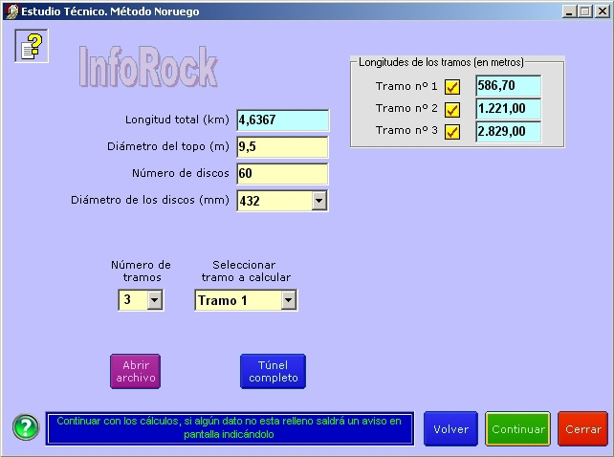Uncheck the Tramo nº 2 checkbox
Screen dimensions: 614x457
coord(452,109)
